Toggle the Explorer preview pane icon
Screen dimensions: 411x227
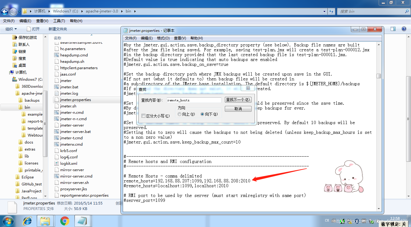(x=393, y=29)
